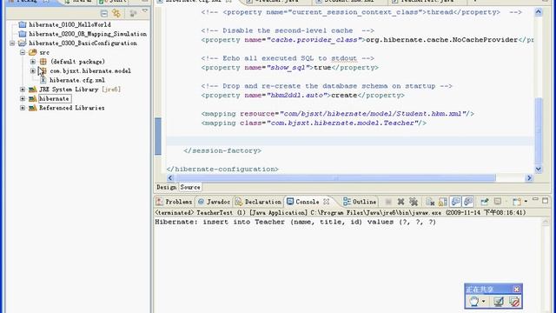Open the Outline view tab
This screenshot has height=313, width=556.
click(x=360, y=202)
